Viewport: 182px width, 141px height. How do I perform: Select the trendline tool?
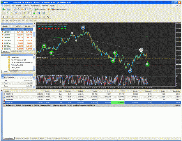tap(20, 17)
